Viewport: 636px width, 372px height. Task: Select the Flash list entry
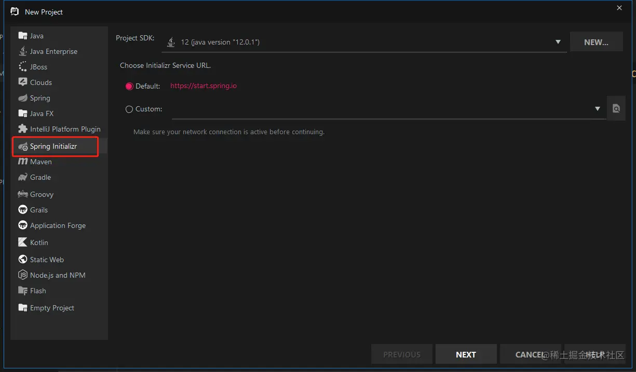59,291
